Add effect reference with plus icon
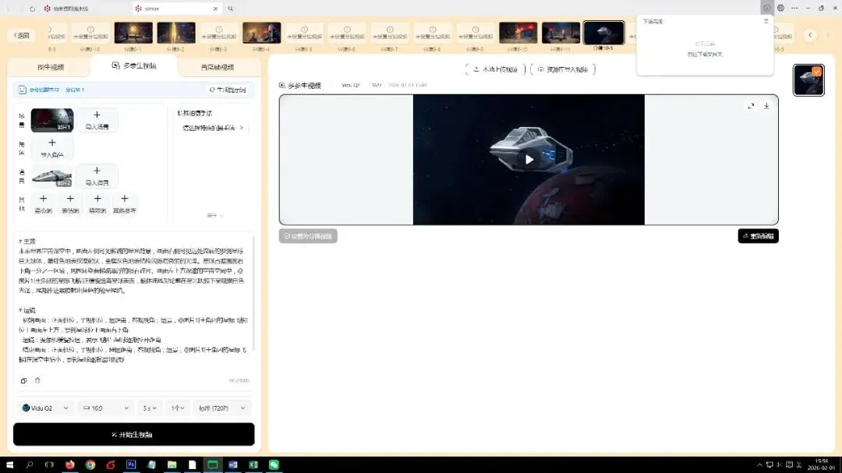This screenshot has width=842, height=473. click(97, 203)
